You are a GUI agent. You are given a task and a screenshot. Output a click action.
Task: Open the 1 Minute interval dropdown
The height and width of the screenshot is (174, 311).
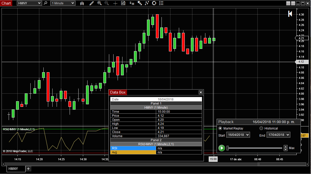pos(63,3)
